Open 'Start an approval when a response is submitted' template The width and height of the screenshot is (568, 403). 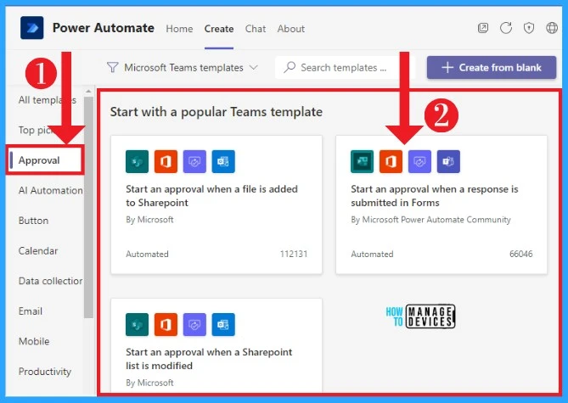click(441, 204)
